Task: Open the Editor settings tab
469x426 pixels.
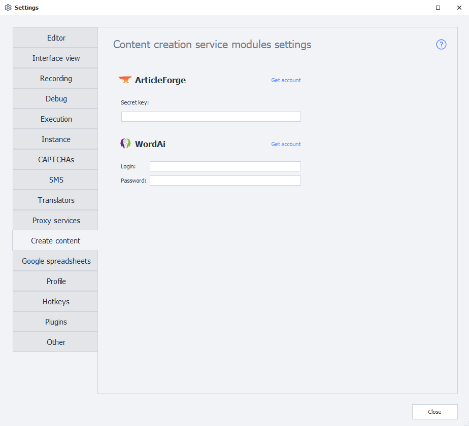Action: (56, 38)
